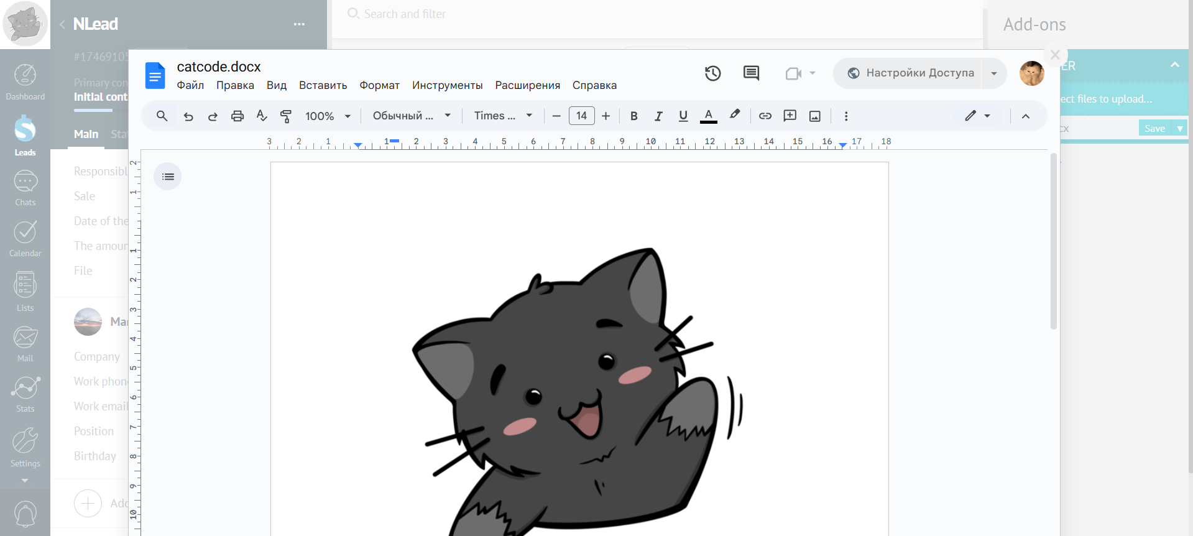Image resolution: width=1193 pixels, height=536 pixels.
Task: Open the Вставить menu
Action: [x=323, y=85]
